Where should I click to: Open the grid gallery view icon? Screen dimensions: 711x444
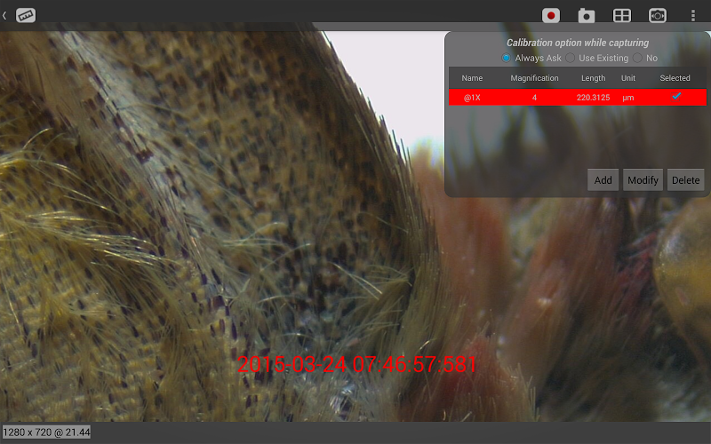pos(621,16)
